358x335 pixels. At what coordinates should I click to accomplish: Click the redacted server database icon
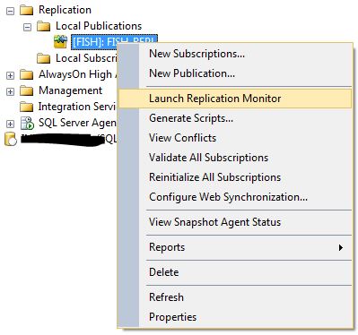[x=11, y=140]
